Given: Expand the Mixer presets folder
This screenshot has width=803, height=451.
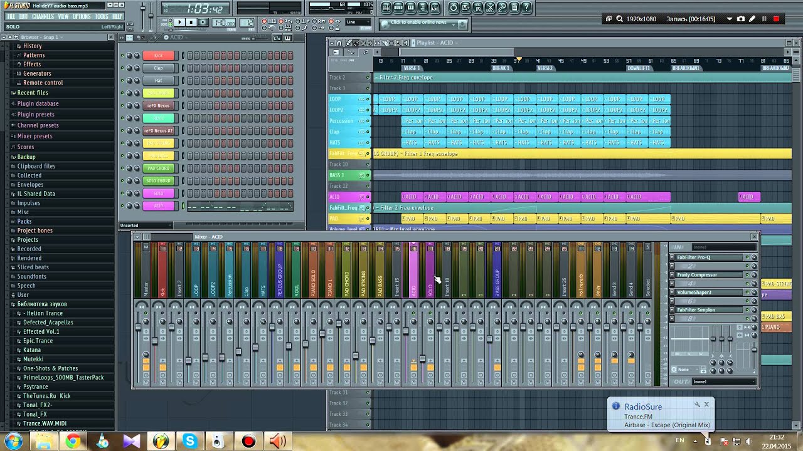Looking at the screenshot, I should [x=35, y=136].
